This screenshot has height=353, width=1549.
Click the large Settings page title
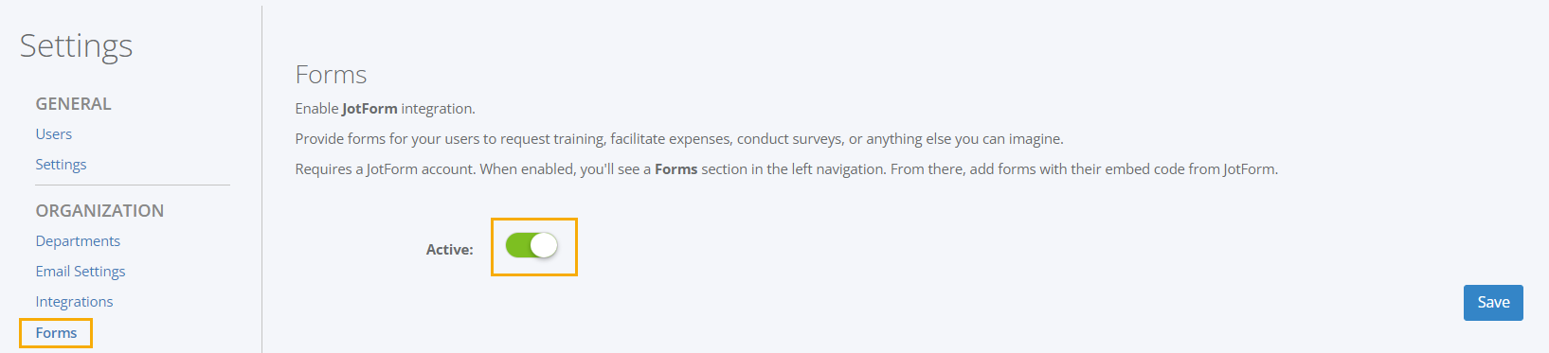(x=76, y=46)
